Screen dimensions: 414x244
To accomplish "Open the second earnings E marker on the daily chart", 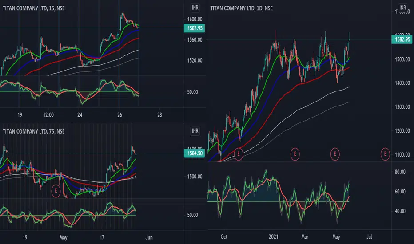I will (295, 154).
